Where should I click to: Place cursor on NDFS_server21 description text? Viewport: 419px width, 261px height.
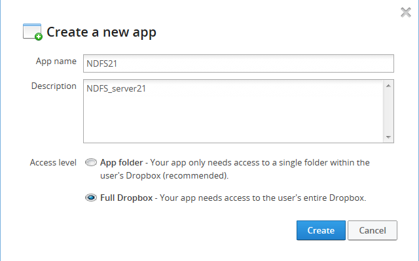pyautogui.click(x=117, y=88)
